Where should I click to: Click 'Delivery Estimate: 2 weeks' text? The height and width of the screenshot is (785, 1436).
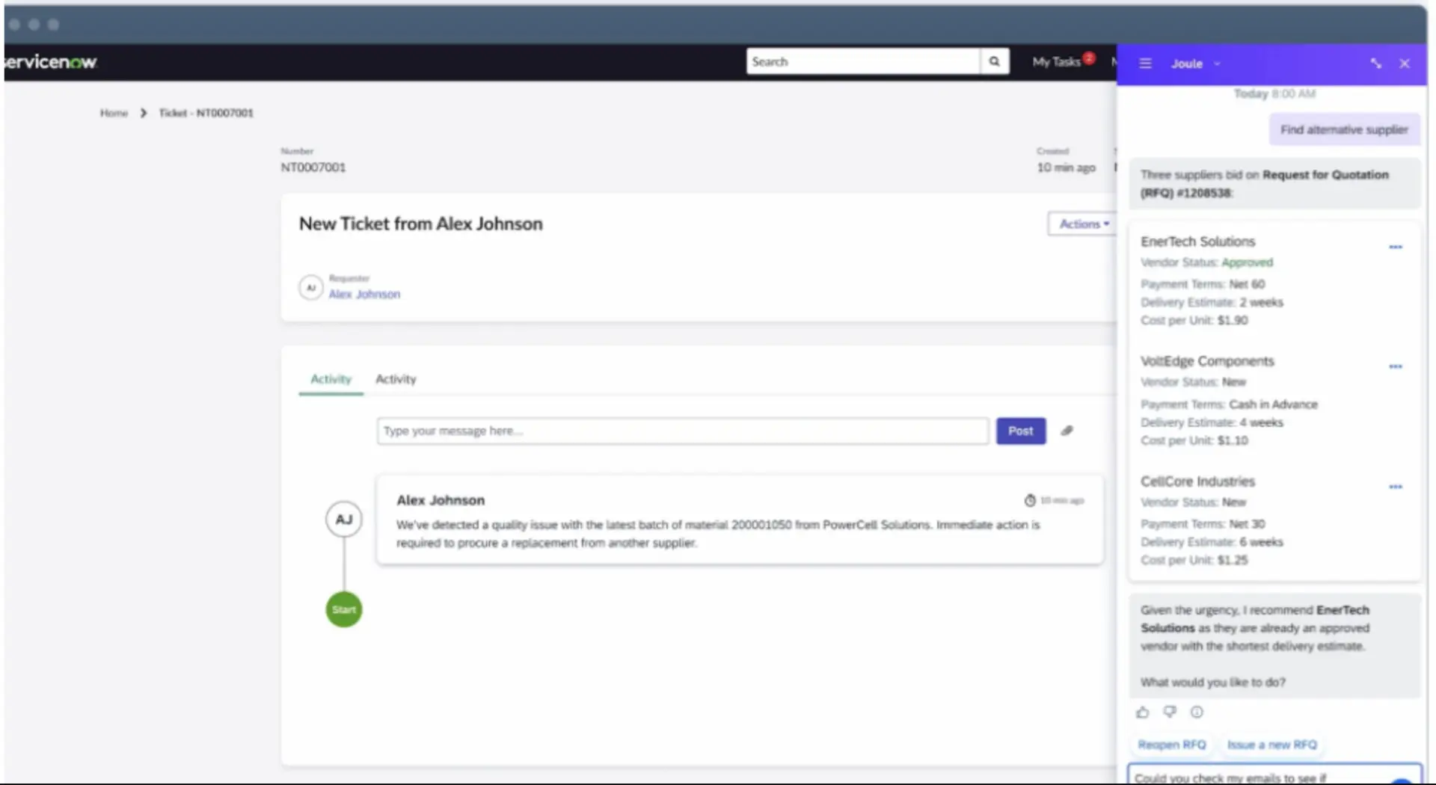[1212, 302]
